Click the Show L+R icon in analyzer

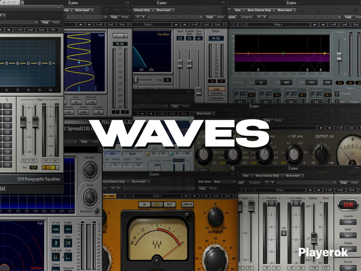(68, 243)
